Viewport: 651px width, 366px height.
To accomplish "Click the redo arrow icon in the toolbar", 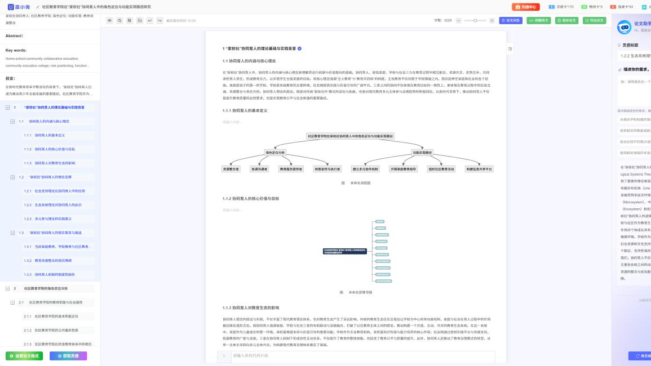I will pos(159,20).
